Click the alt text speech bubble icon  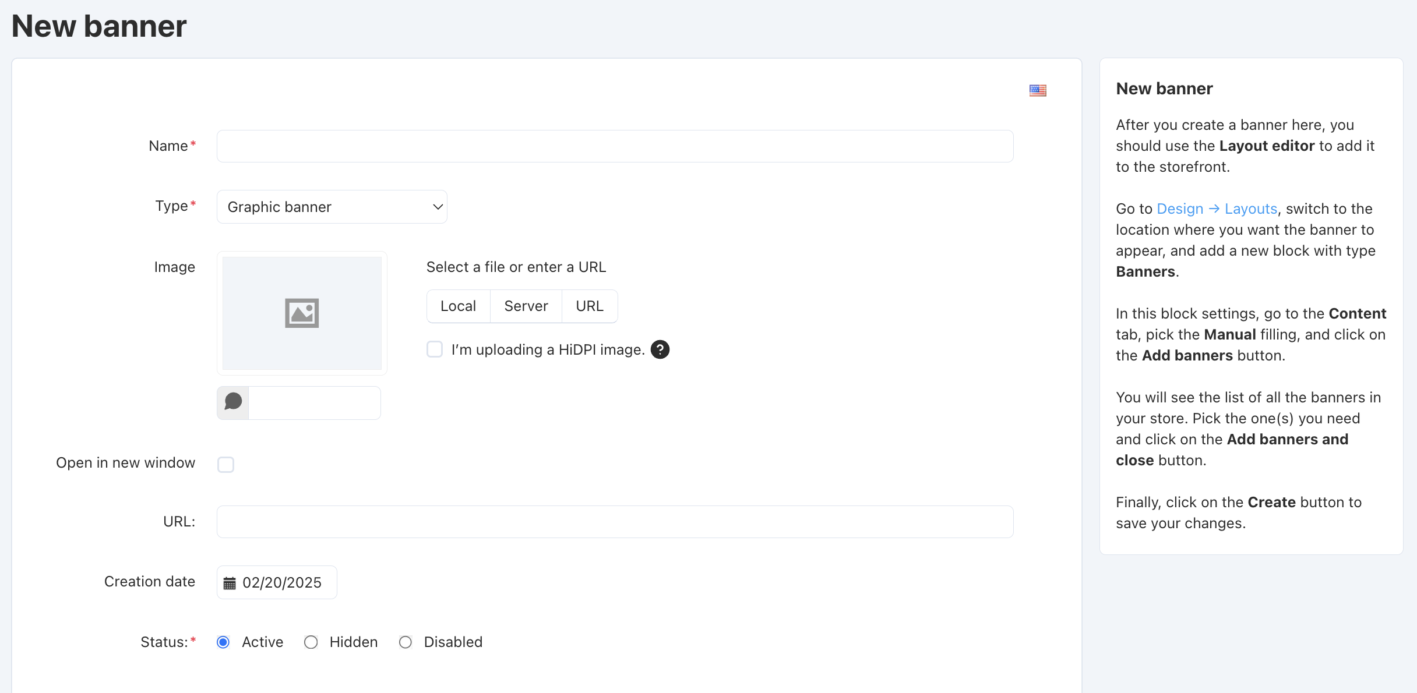click(x=233, y=402)
